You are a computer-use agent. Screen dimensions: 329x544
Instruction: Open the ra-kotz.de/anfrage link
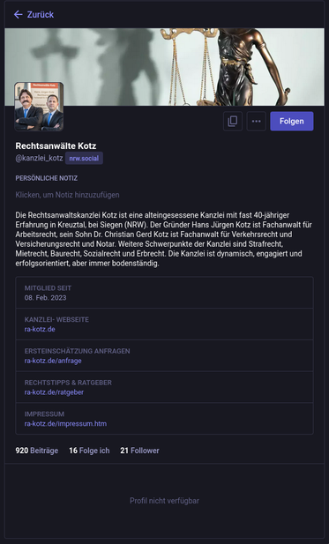pos(53,361)
